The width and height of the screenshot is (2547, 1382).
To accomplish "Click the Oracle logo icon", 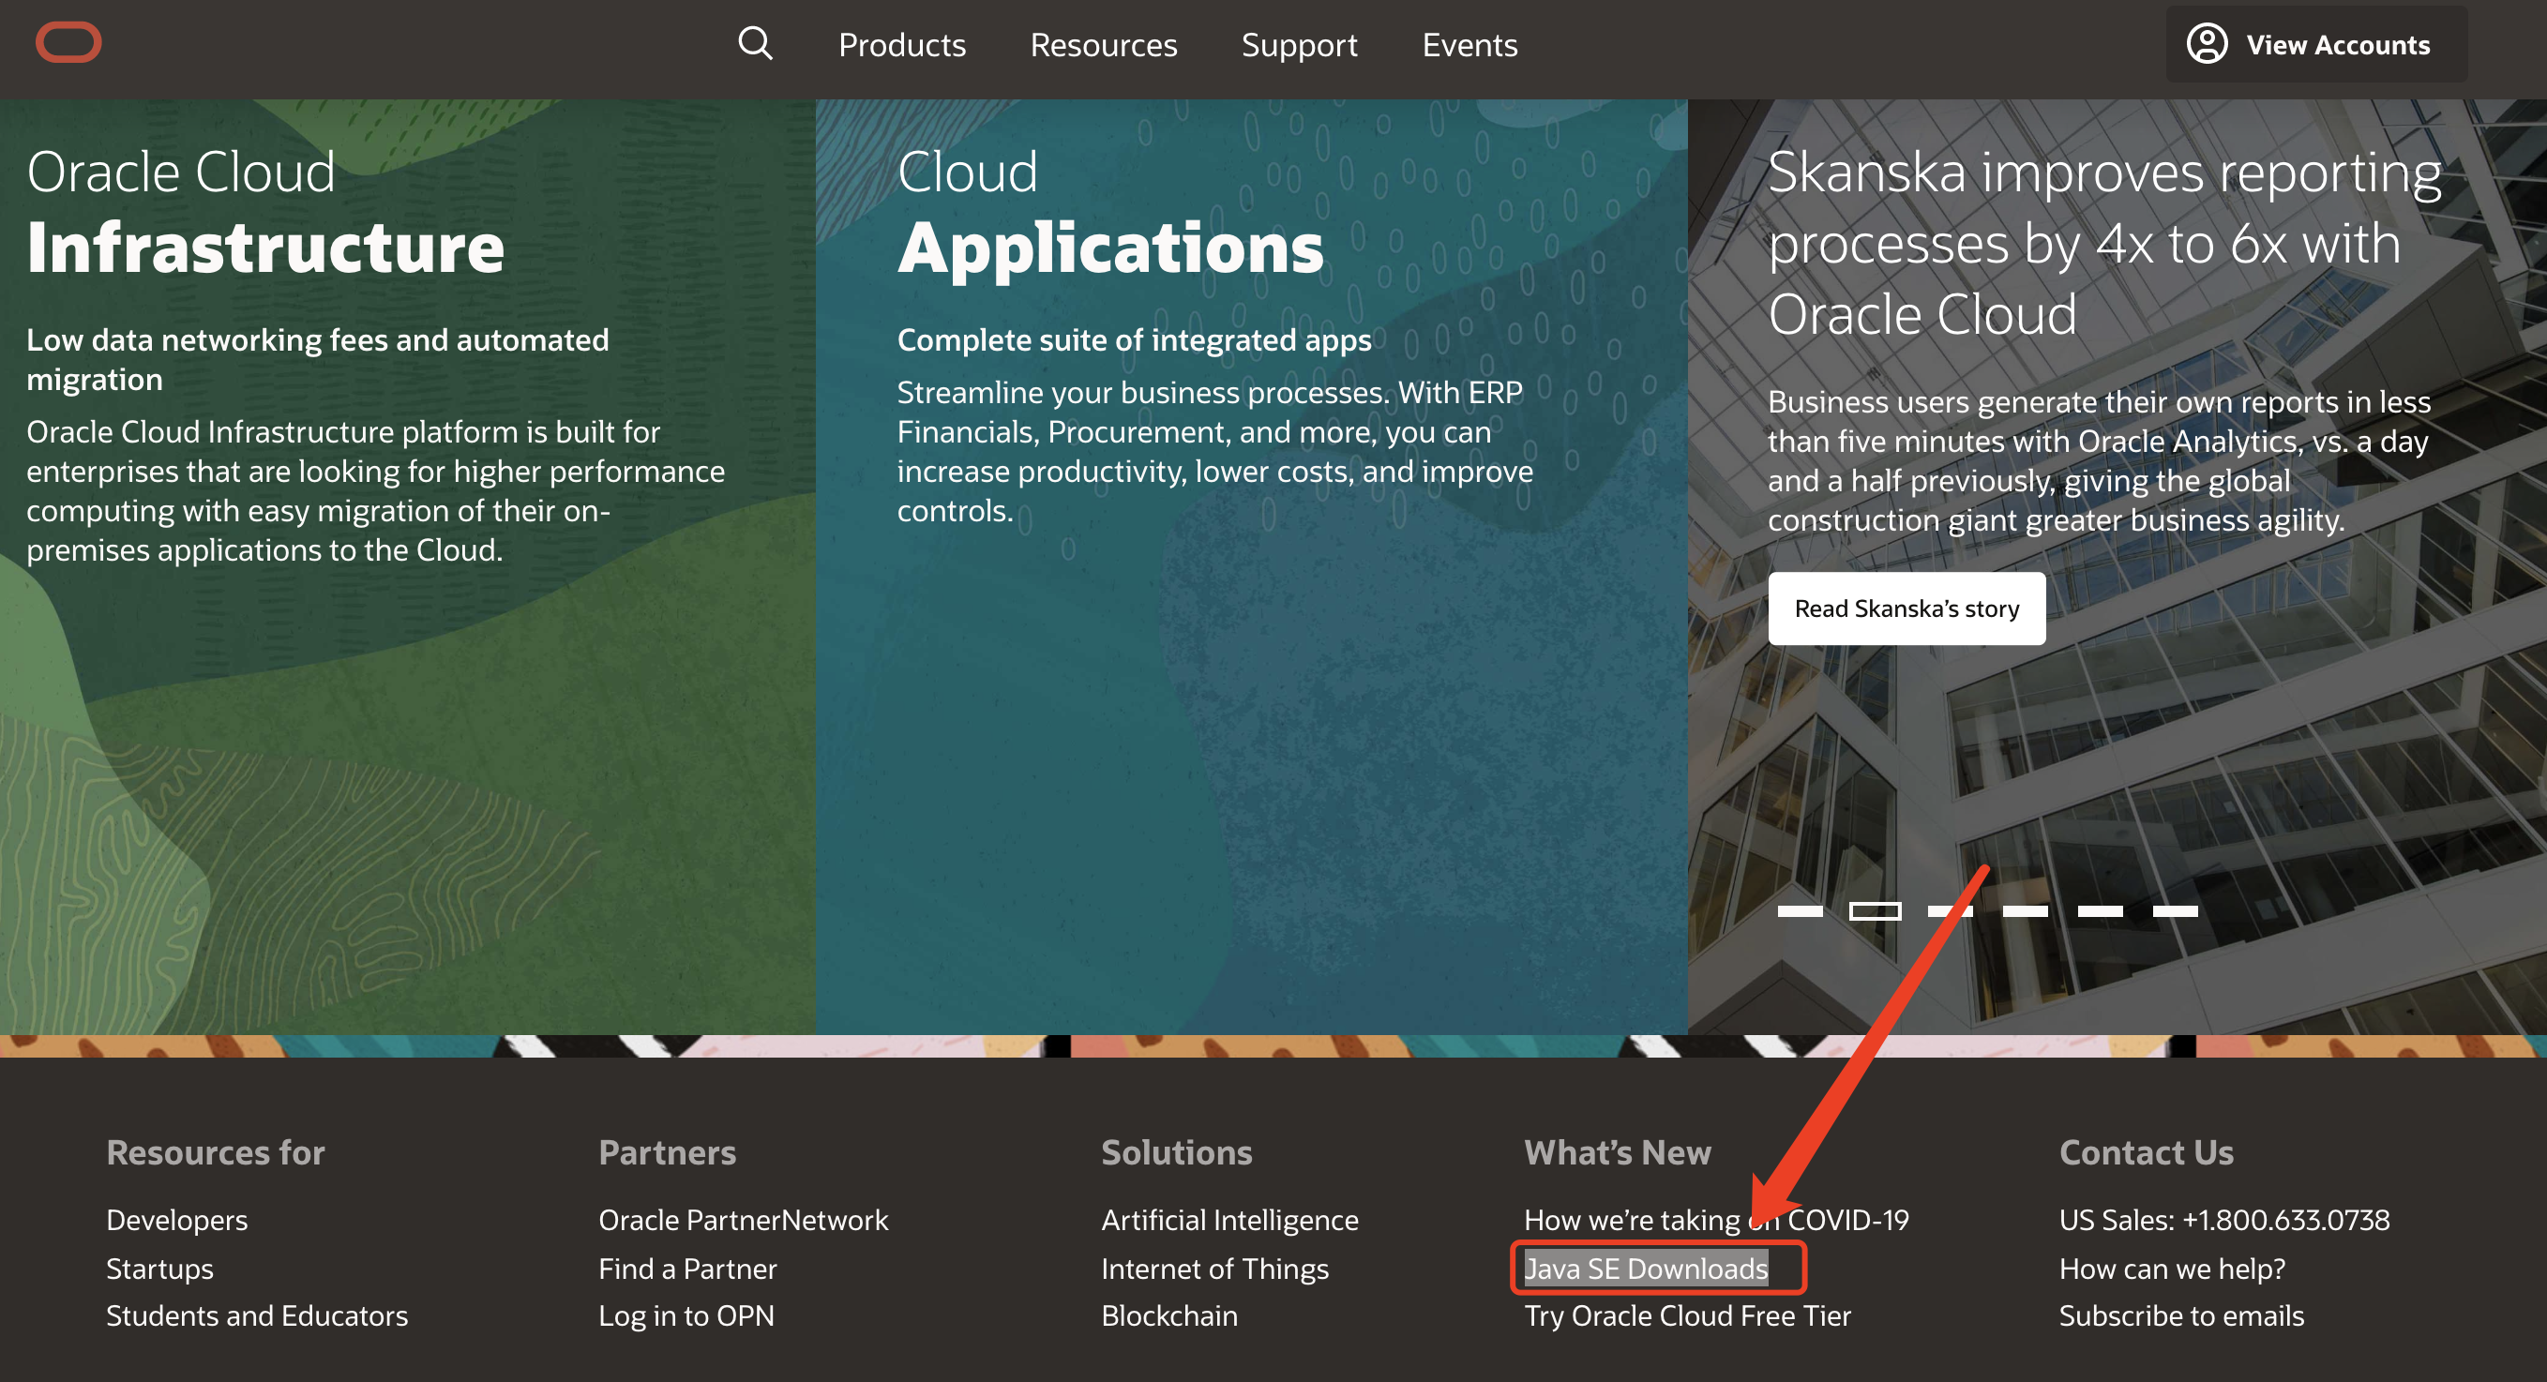I will (68, 42).
